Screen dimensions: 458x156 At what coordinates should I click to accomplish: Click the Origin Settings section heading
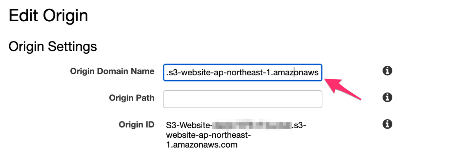[53, 47]
